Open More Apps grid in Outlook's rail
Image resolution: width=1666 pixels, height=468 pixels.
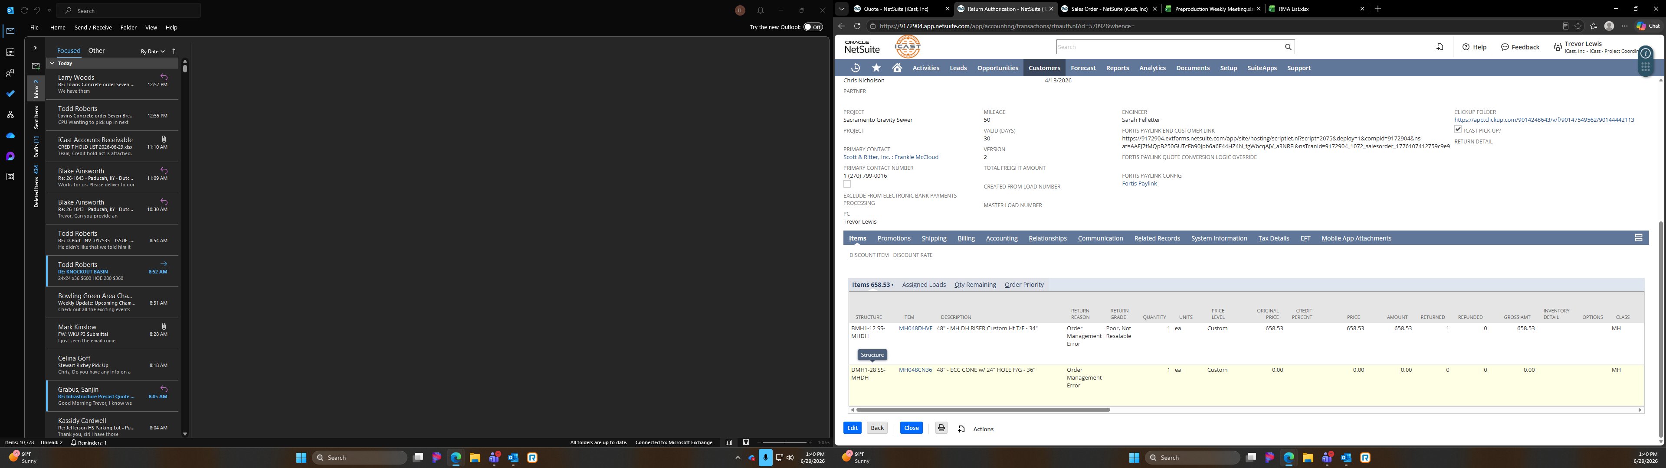click(10, 176)
